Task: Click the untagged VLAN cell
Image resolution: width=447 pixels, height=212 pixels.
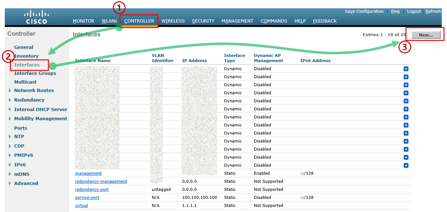Action: coord(161,189)
